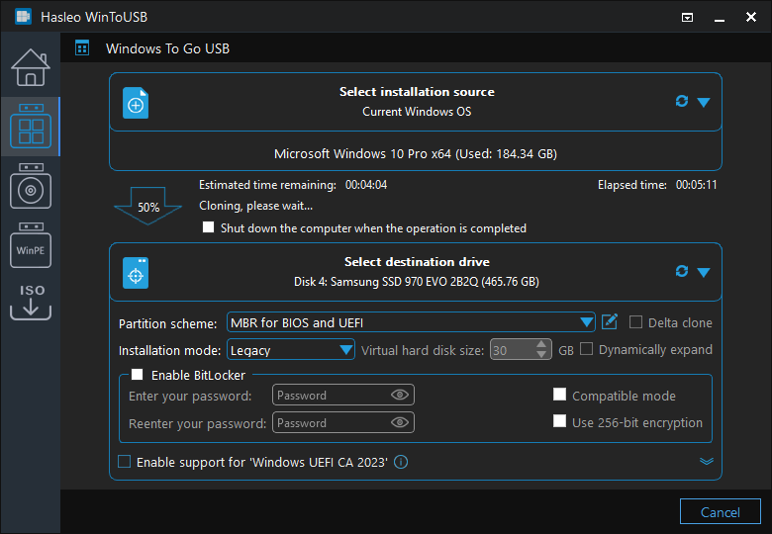Click estimated time remaining 00:04:04

pos(366,185)
